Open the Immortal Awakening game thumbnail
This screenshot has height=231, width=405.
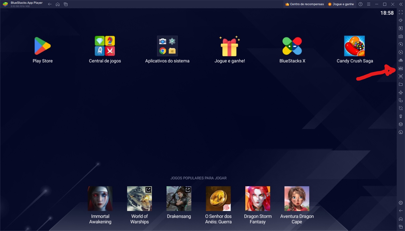pyautogui.click(x=100, y=198)
